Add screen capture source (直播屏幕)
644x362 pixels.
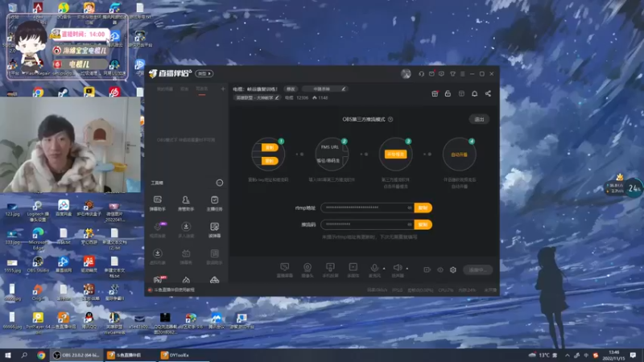click(285, 270)
